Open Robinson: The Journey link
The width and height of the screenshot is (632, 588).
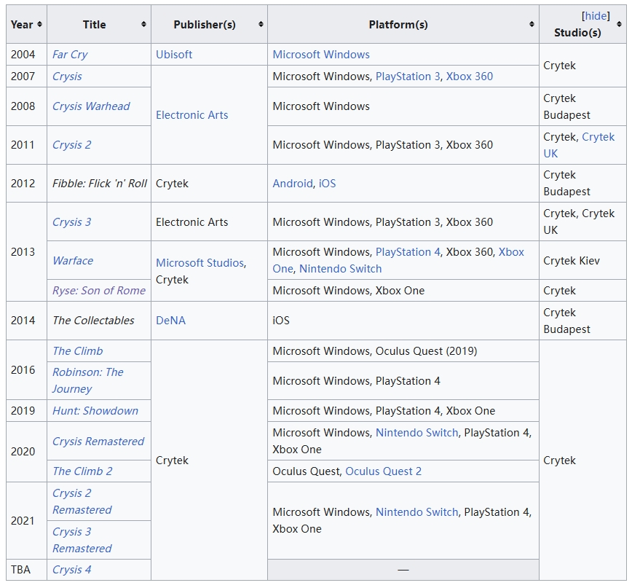[x=88, y=380]
